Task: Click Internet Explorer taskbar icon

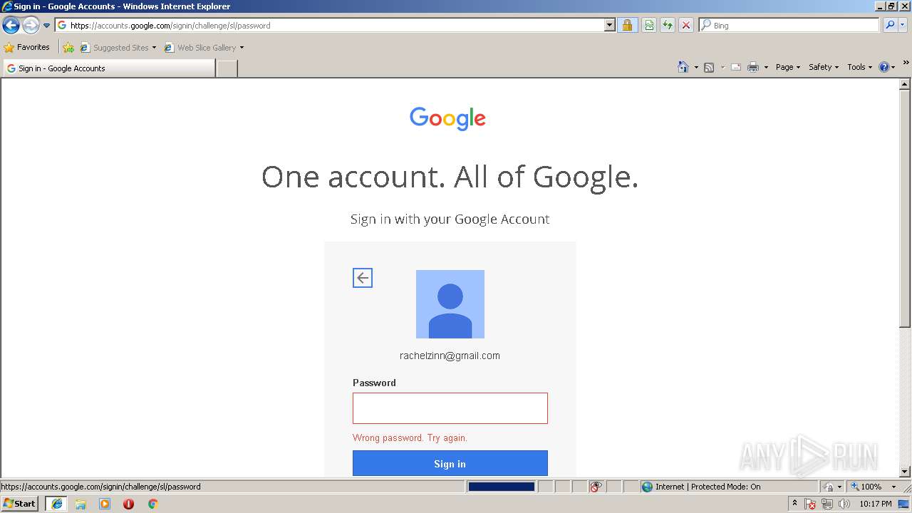Action: 57,504
